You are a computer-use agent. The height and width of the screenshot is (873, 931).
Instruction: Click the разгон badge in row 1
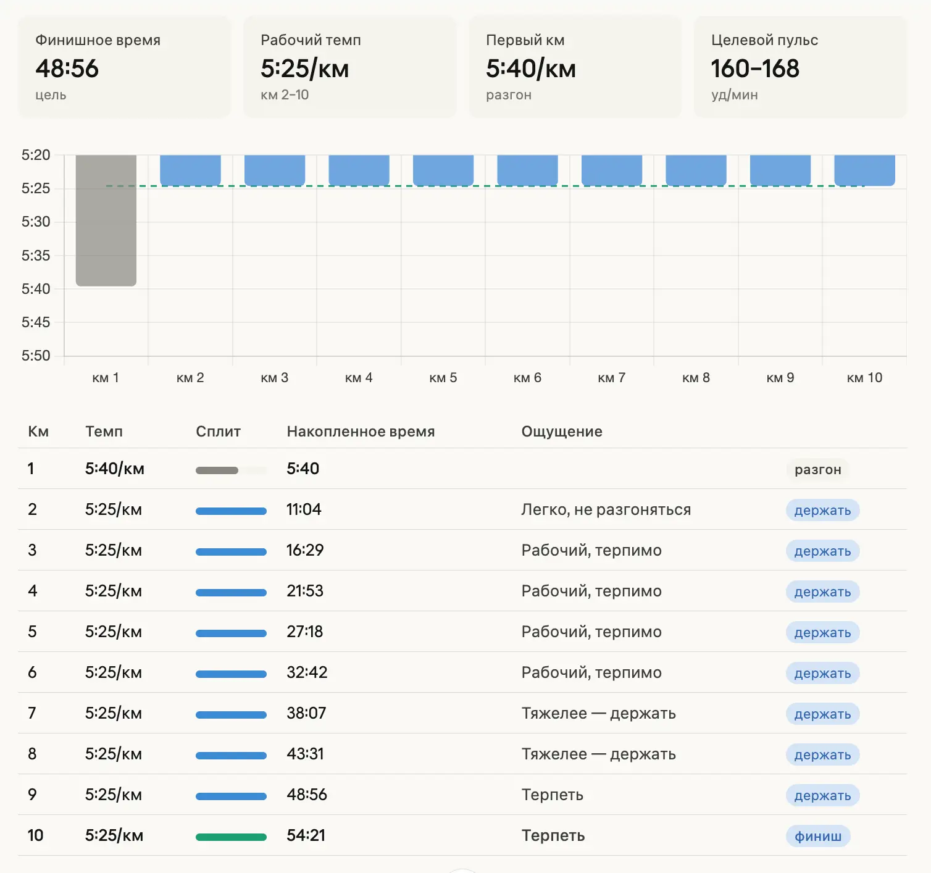pyautogui.click(x=817, y=470)
